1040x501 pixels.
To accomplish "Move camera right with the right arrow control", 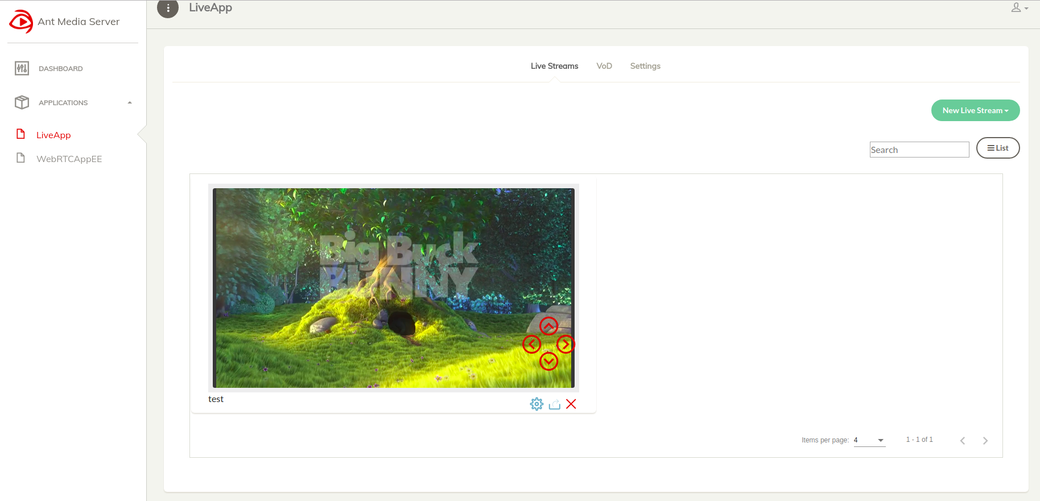I will pyautogui.click(x=566, y=344).
